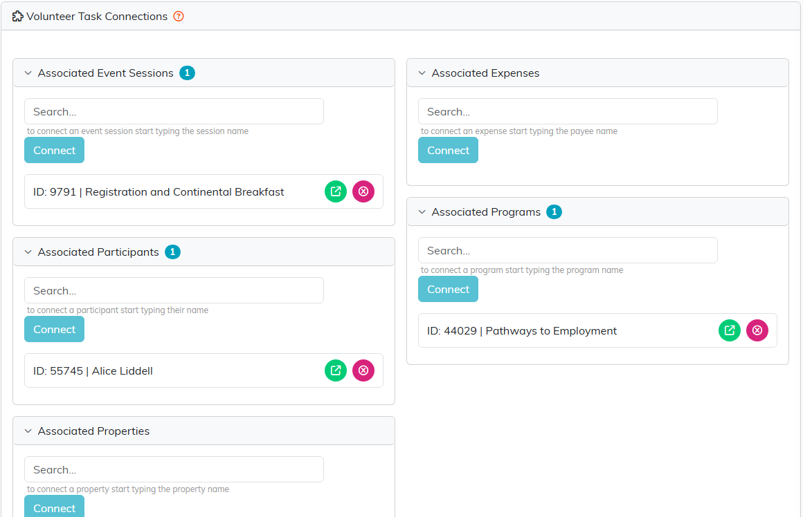
Task: Click Connect button under program search
Action: (448, 289)
